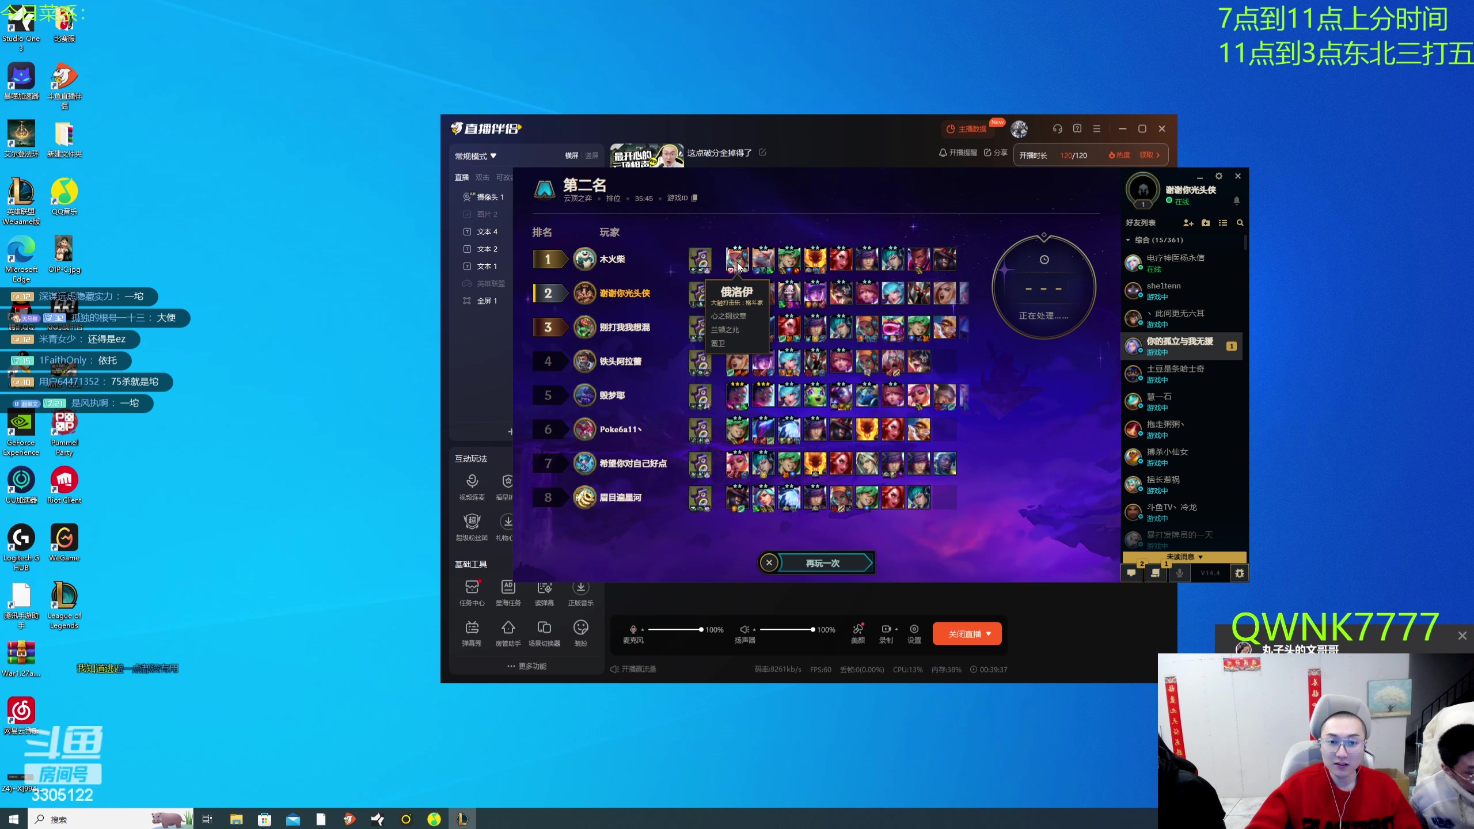The height and width of the screenshot is (829, 1474).
Task: Toggle the 摄像头 1 camera source
Action: 484,197
